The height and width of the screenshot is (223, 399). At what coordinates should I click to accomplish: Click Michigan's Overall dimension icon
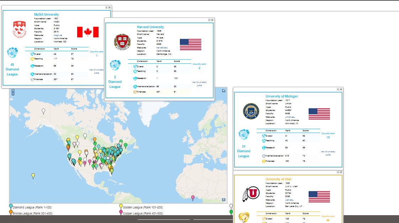[x=264, y=136]
